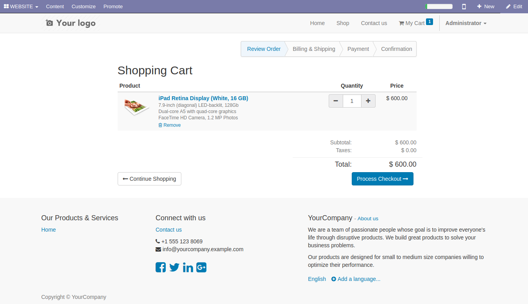Screen dimensions: 528x304
Task: Click the mobile preview phone icon
Action: [464, 7]
